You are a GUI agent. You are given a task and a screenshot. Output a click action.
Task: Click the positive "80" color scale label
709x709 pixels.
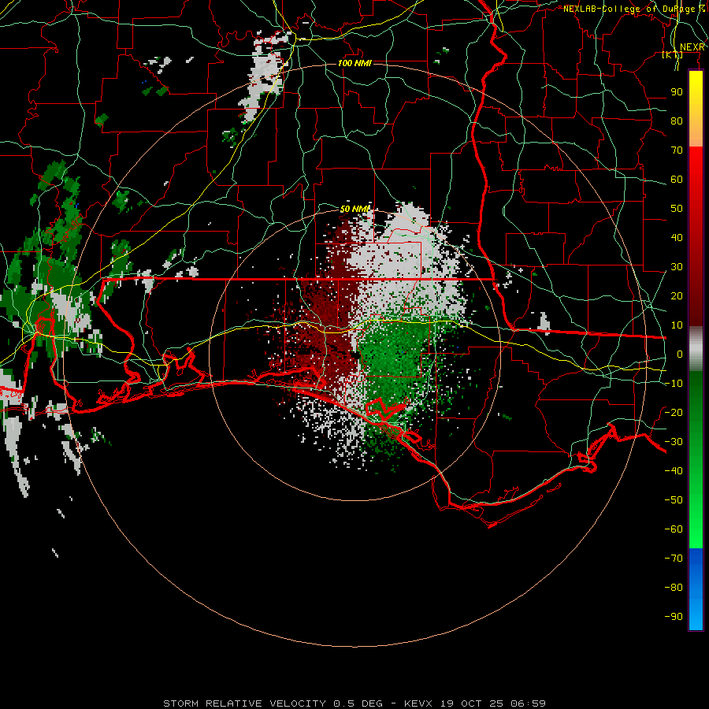tap(677, 121)
